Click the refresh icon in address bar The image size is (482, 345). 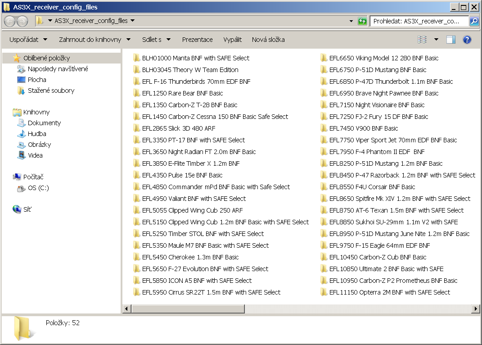coord(362,21)
